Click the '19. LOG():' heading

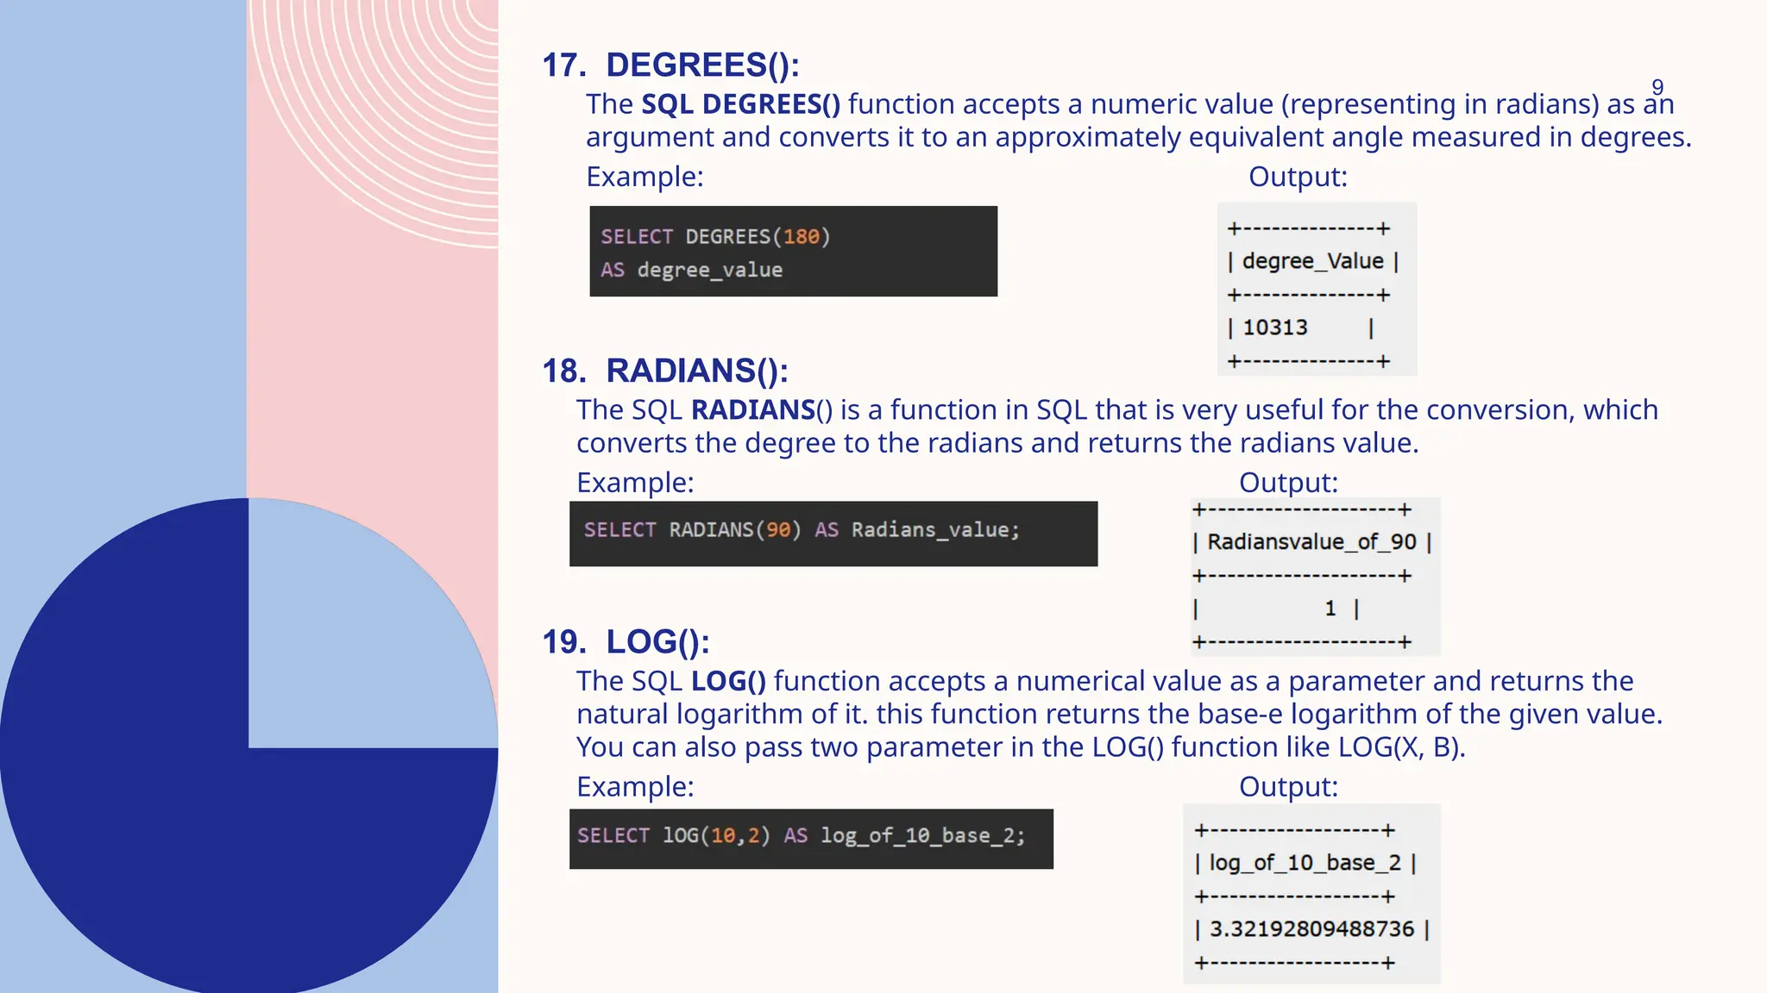point(626,642)
